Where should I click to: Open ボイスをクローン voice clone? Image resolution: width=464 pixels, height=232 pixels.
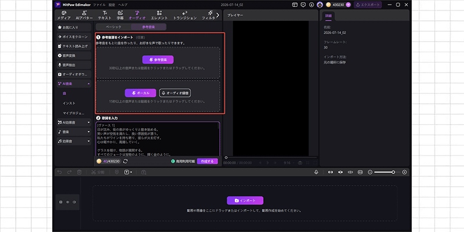tap(74, 37)
